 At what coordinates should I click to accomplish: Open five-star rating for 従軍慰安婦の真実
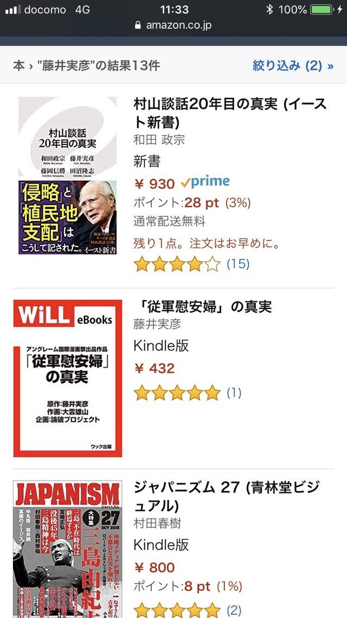click(x=177, y=393)
